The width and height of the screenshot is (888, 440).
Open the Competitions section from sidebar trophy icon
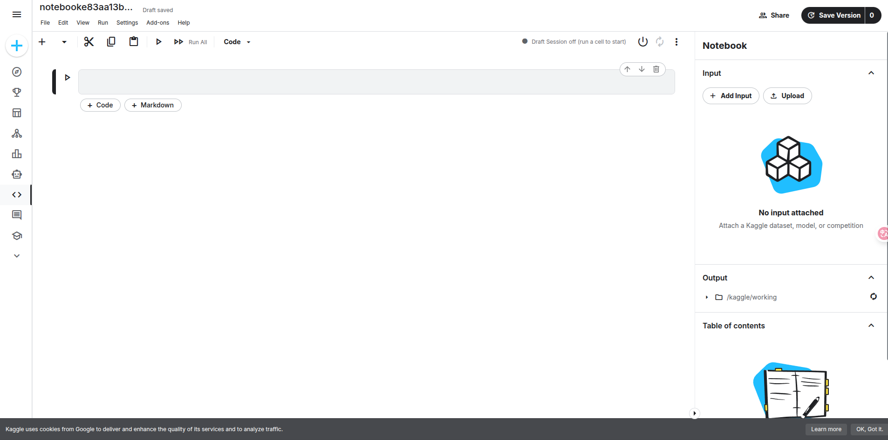(x=16, y=92)
